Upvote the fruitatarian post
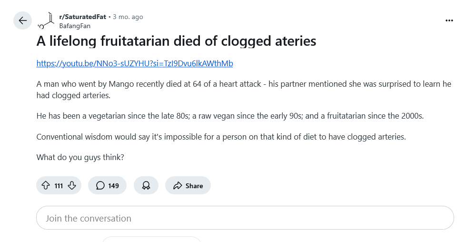Viewport: 466px width, 242px height. tap(46, 185)
